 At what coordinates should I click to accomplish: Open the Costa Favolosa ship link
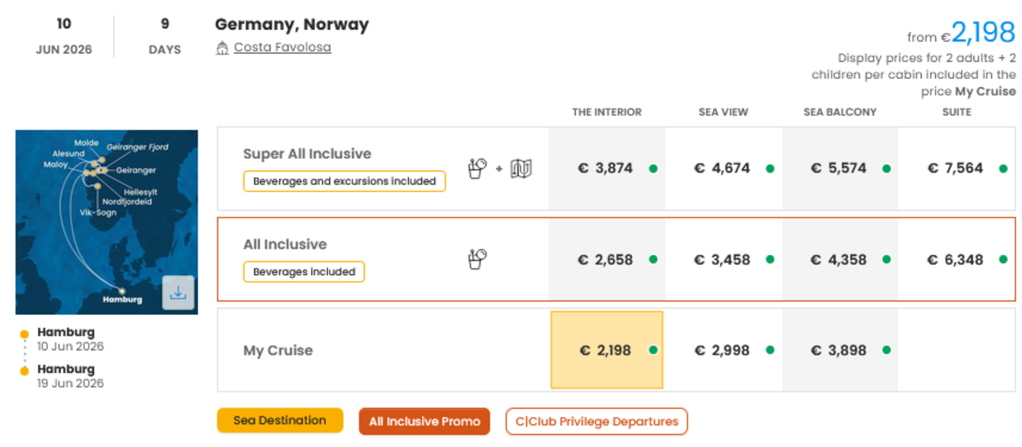(282, 47)
